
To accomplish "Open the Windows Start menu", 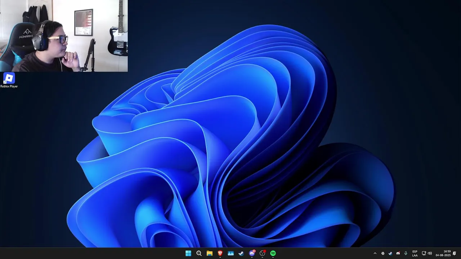I will pyautogui.click(x=188, y=253).
